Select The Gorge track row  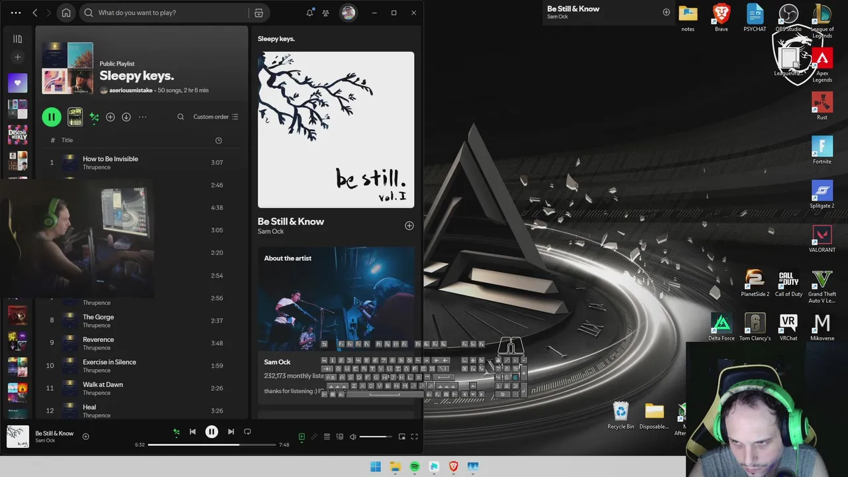142,321
